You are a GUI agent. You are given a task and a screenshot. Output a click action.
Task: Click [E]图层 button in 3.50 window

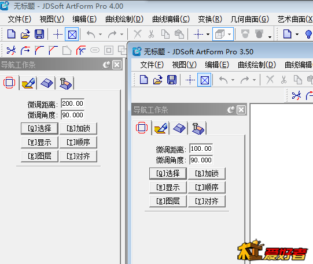point(168,201)
